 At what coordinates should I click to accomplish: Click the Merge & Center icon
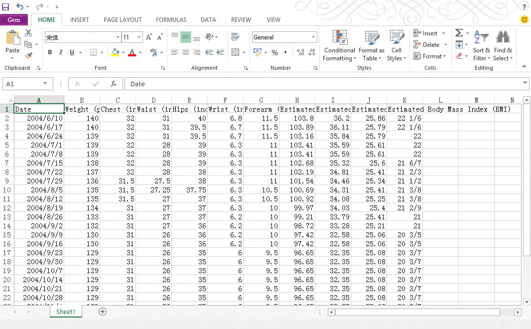click(235, 52)
